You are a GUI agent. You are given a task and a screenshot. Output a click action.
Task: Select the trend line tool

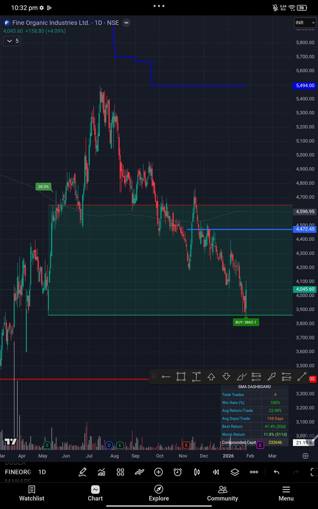click(301, 377)
